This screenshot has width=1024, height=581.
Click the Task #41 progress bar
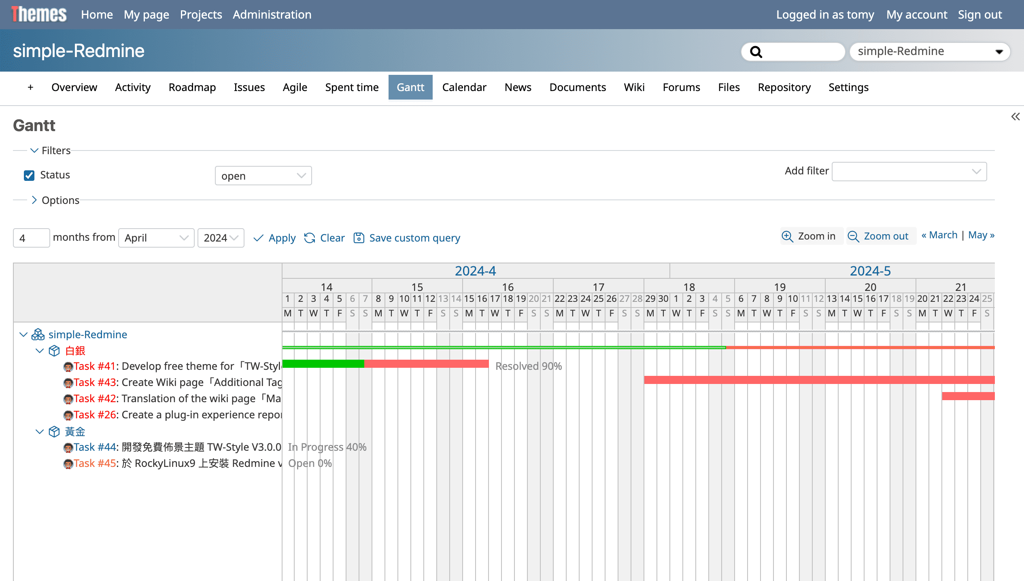385,364
